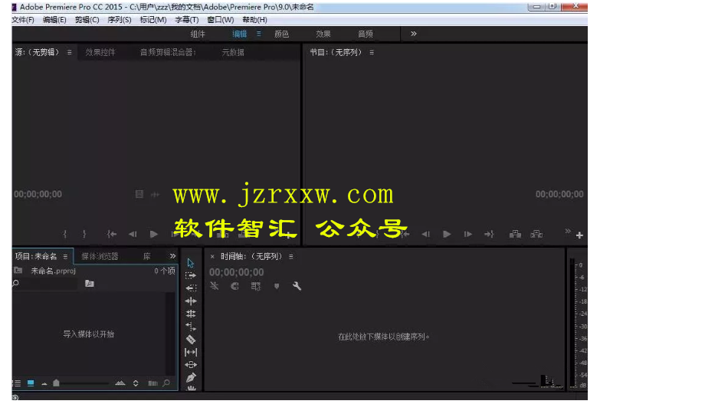Open the button editor plus icon
Viewport: 705px width, 414px height.
pyautogui.click(x=579, y=235)
